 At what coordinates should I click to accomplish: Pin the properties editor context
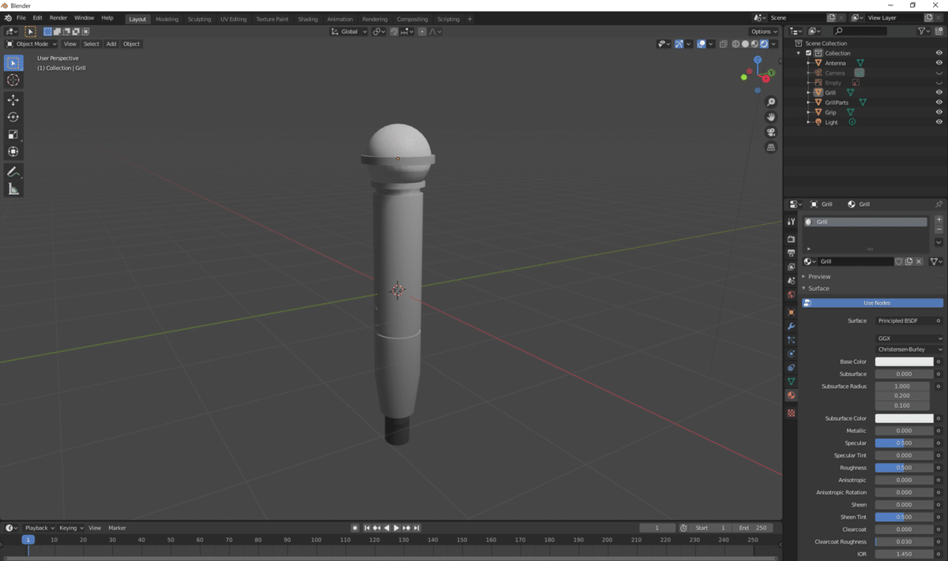(939, 204)
